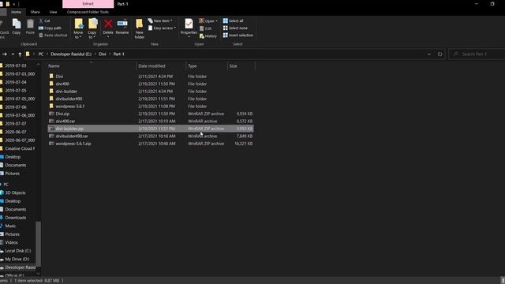Click the Cut scissors command

click(44, 21)
